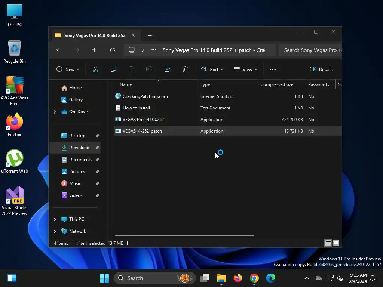The height and width of the screenshot is (287, 383).
Task: Click the muted volume tray icon
Action: click(340, 278)
